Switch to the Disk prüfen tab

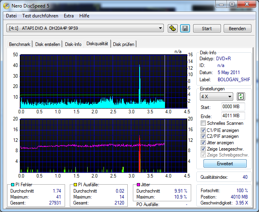(x=124, y=44)
